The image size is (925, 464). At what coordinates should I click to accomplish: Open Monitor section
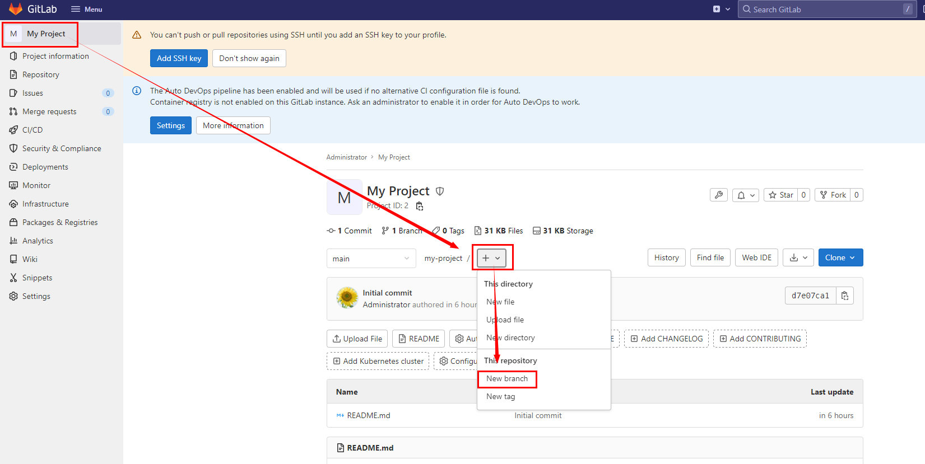(x=36, y=185)
